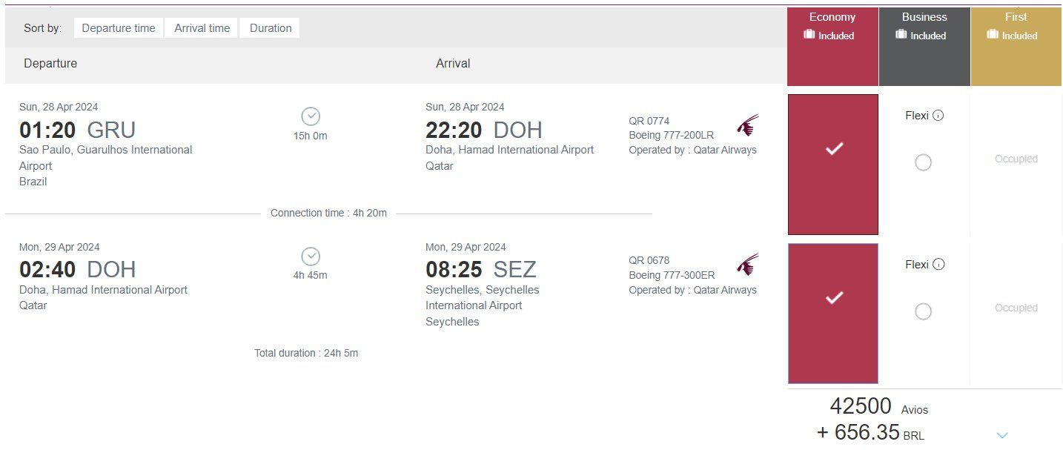Click the baggage icon under First header
The width and height of the screenshot is (1063, 450).
[993, 35]
